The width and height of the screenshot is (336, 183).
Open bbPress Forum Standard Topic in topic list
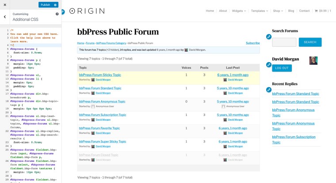100,88
